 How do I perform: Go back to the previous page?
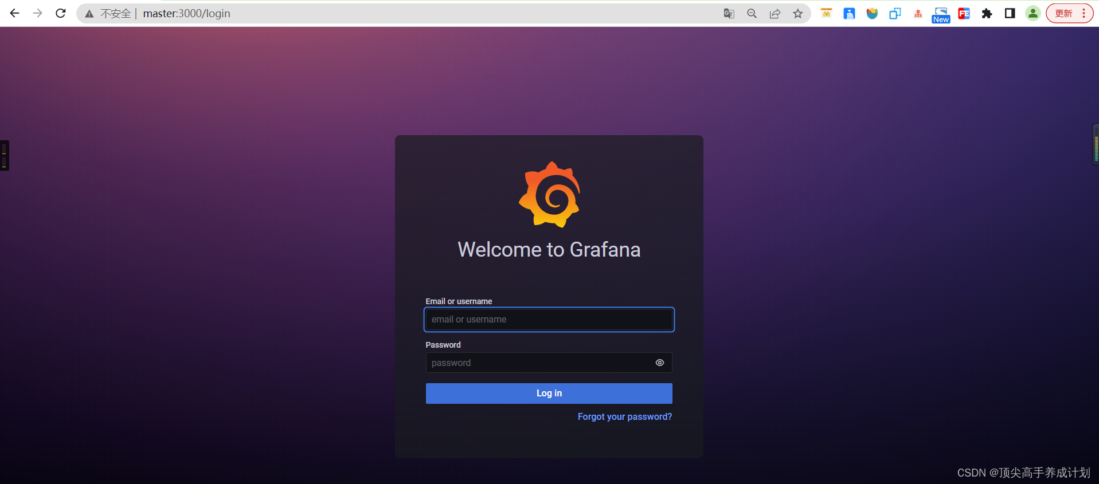[x=14, y=13]
